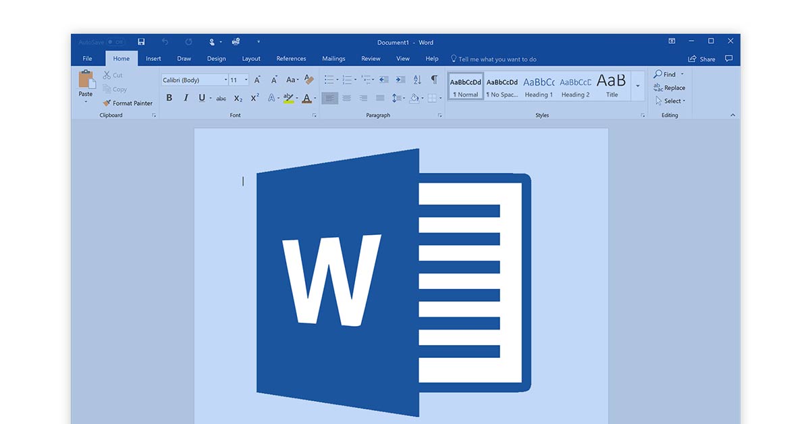Click the Replace button
810x424 pixels.
point(669,88)
